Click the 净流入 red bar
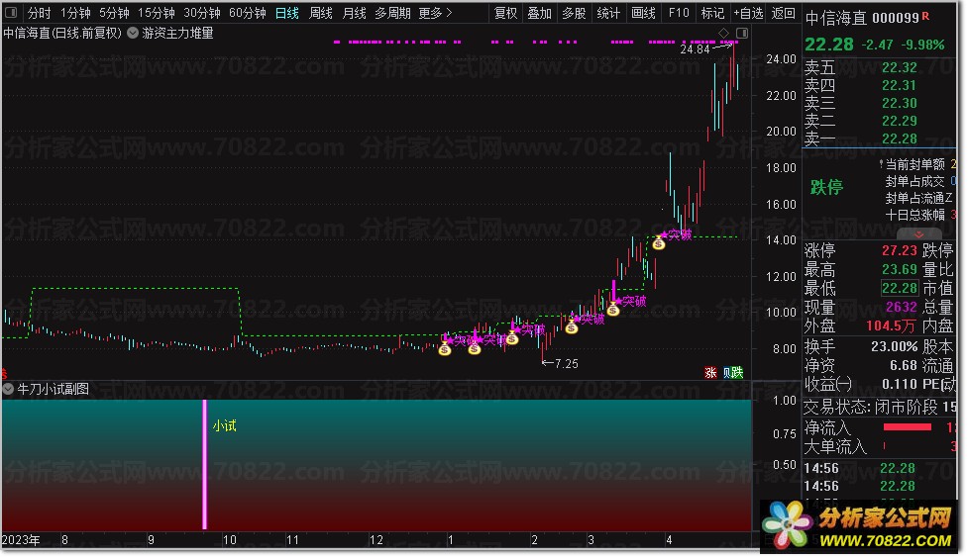The image size is (968, 557). pyautogui.click(x=907, y=427)
